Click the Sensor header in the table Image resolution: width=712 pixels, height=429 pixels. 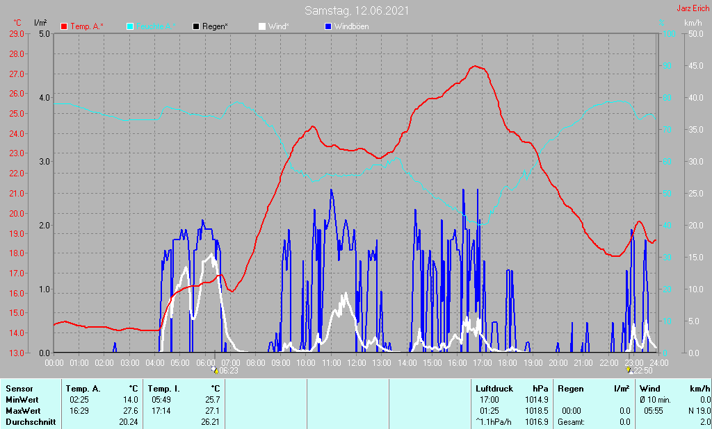19,389
